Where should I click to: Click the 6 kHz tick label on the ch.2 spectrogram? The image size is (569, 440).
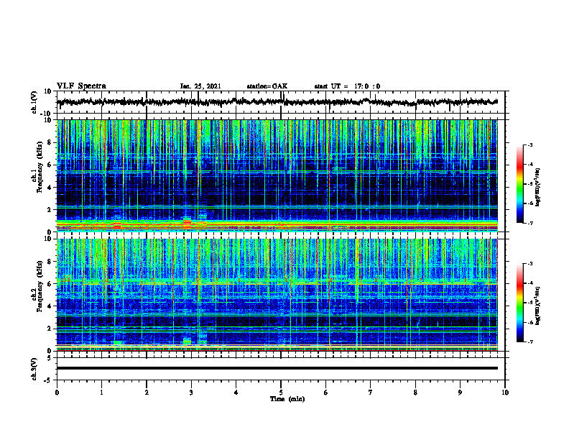(50, 284)
